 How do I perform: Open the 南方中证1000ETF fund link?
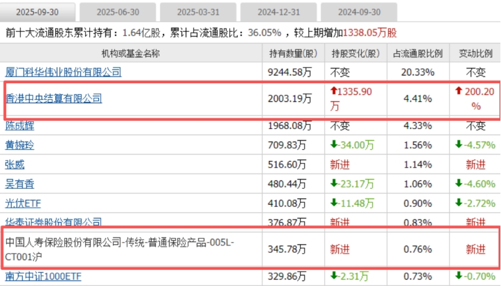coord(43,276)
